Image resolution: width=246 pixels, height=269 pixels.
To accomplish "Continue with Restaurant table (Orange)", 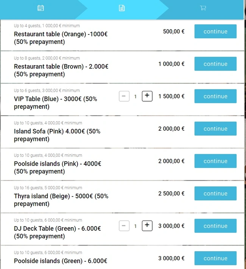I will click(x=215, y=31).
